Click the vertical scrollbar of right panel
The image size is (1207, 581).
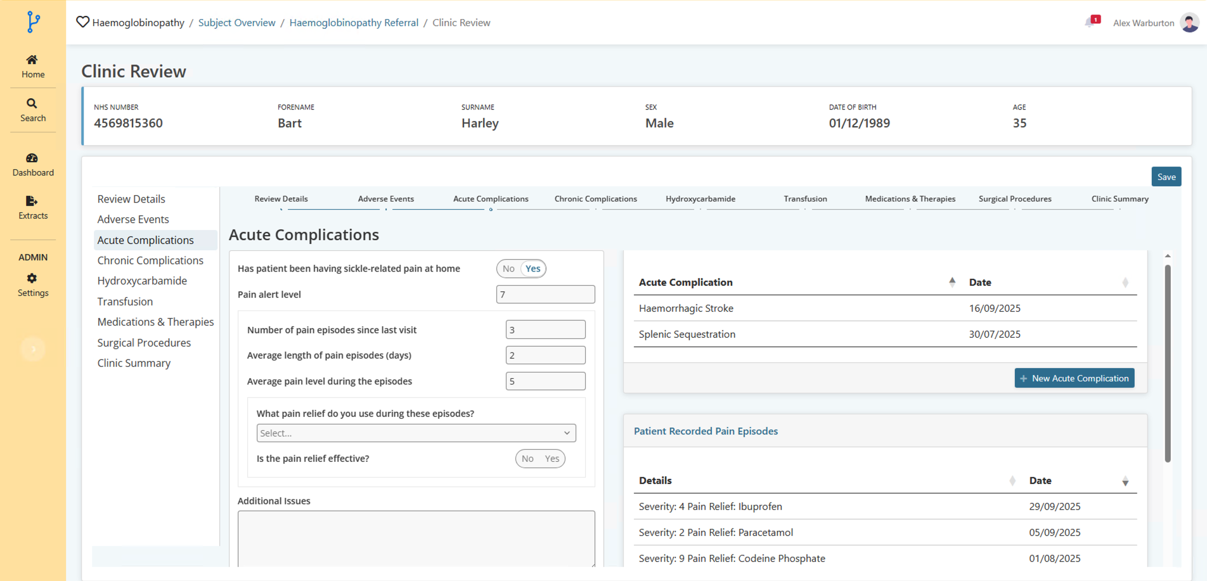1167,361
